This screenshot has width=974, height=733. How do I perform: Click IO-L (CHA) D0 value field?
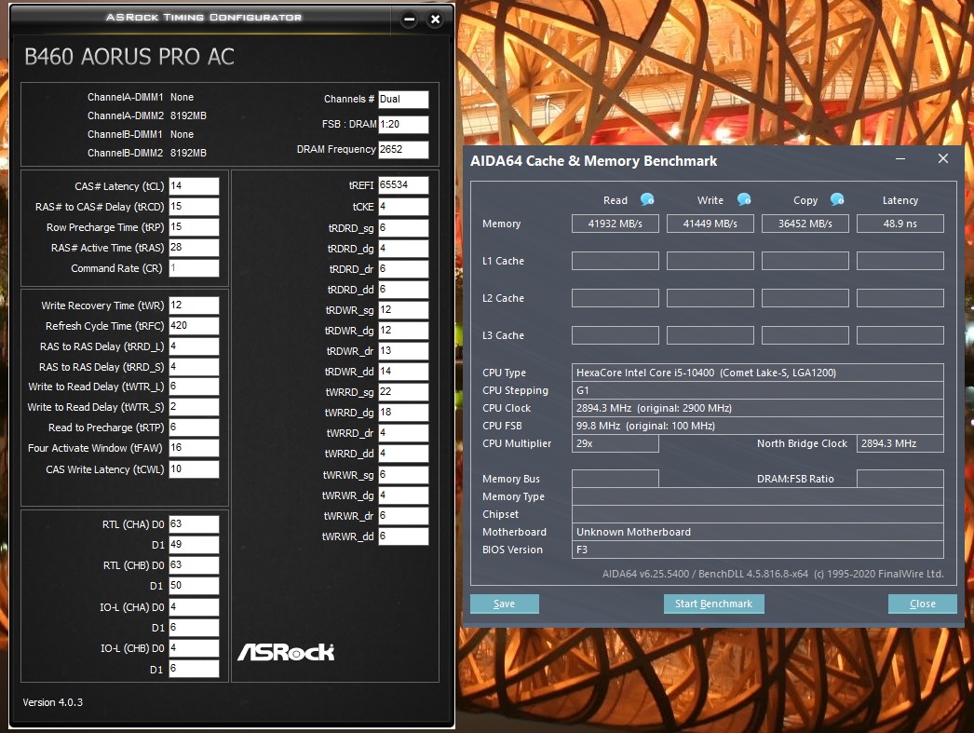194,607
